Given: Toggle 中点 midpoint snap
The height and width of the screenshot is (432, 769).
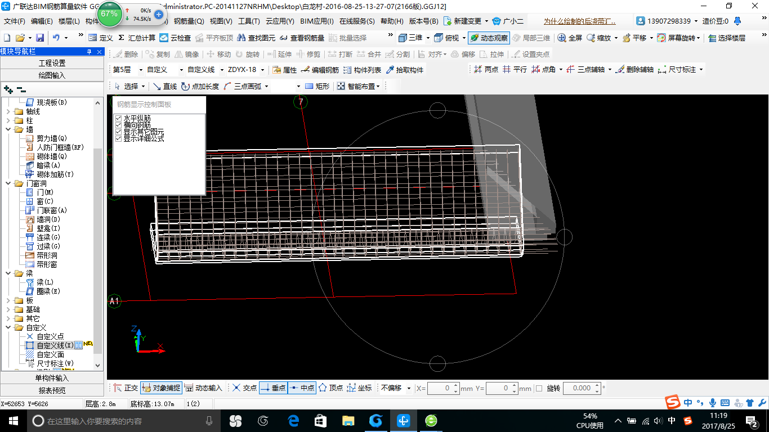Looking at the screenshot, I should [302, 388].
